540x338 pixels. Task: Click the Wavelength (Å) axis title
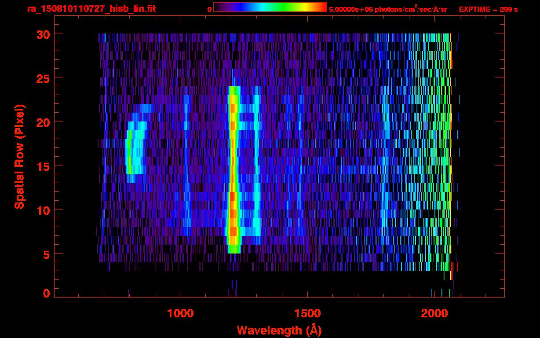(279, 330)
